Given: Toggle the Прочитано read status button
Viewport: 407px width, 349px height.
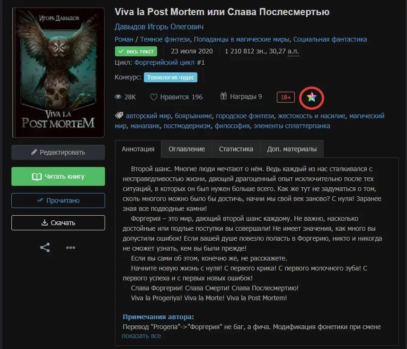Looking at the screenshot, I should pos(58,201).
